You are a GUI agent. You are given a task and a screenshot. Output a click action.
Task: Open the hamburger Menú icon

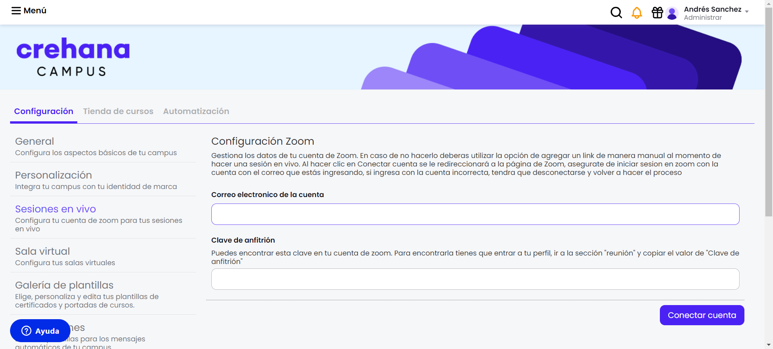coord(16,10)
